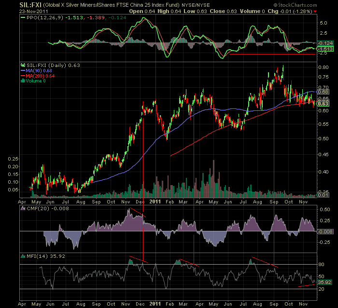Click the SIL:FXI (Daily) 0.63 legend
This screenshot has height=308, width=338.
point(53,65)
